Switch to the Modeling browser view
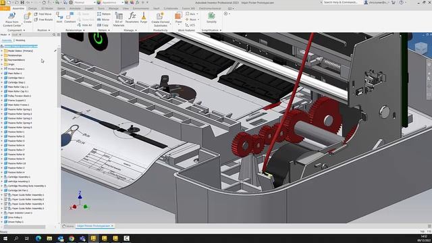Viewport: 432px width, 243px height. point(20,40)
